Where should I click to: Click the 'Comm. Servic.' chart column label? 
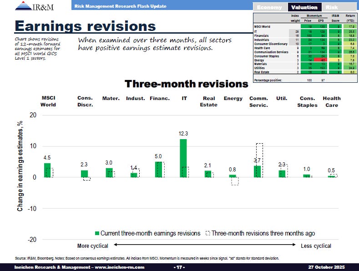(259, 102)
